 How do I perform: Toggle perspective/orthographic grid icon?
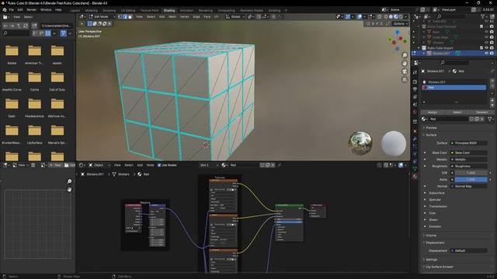coord(405,79)
